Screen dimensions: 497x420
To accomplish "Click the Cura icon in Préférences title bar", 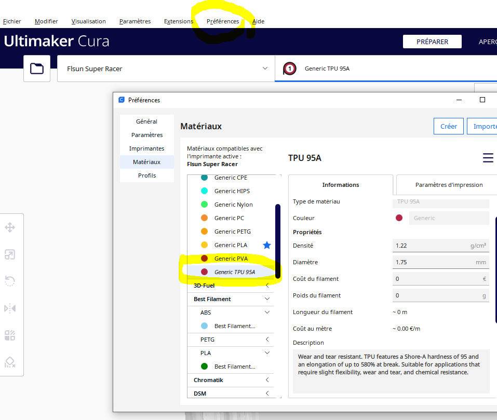I will pyautogui.click(x=122, y=100).
